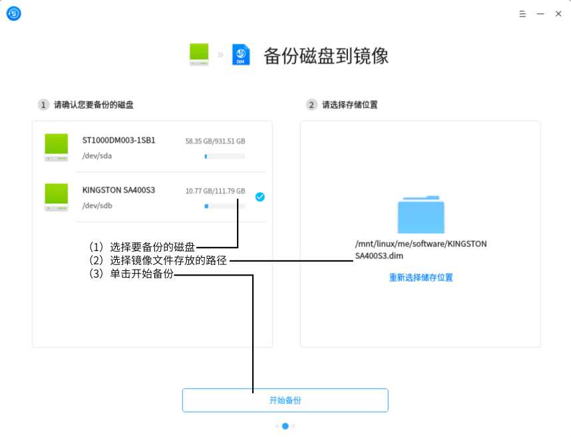Click the 开始备份 button
This screenshot has height=437, width=571.
285,400
